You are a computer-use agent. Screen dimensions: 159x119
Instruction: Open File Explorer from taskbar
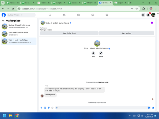[x=10, y=116]
